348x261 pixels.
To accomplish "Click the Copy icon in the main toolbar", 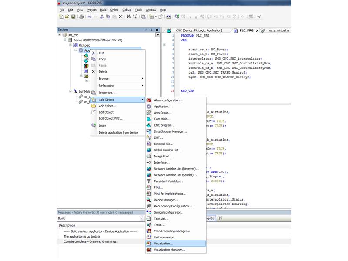I will coord(108,17).
